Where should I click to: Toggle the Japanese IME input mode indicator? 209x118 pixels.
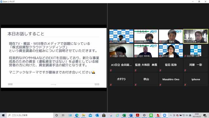[190, 115]
